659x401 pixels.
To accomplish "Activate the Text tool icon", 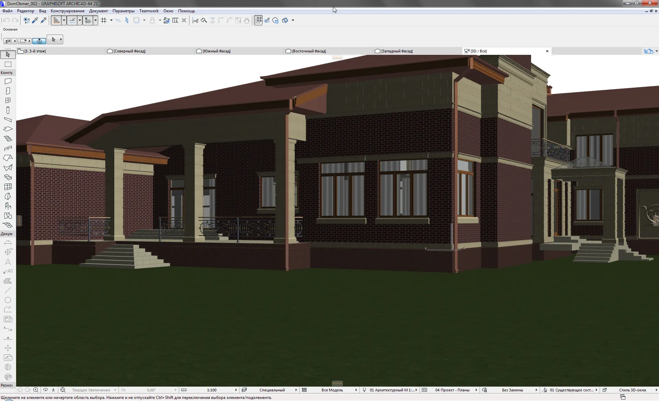I will [x=8, y=262].
